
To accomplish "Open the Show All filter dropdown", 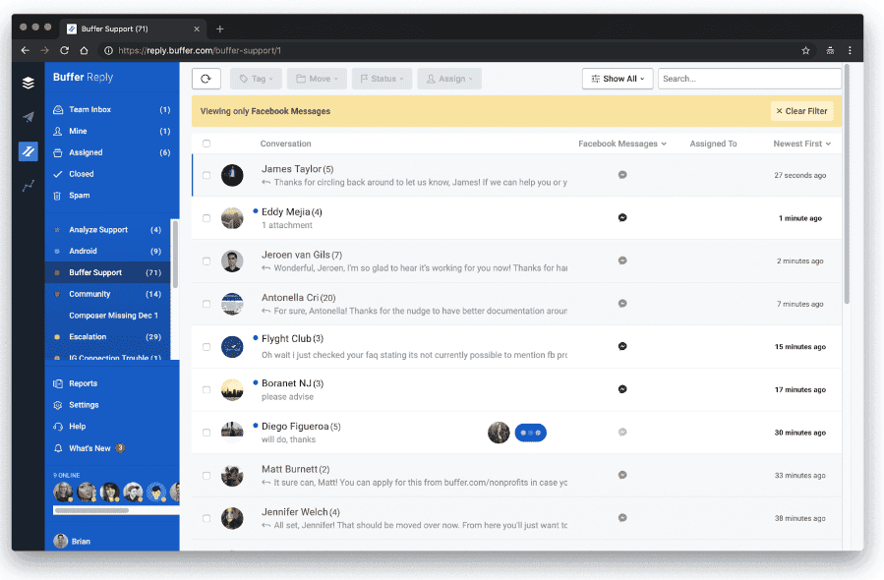I will click(618, 78).
